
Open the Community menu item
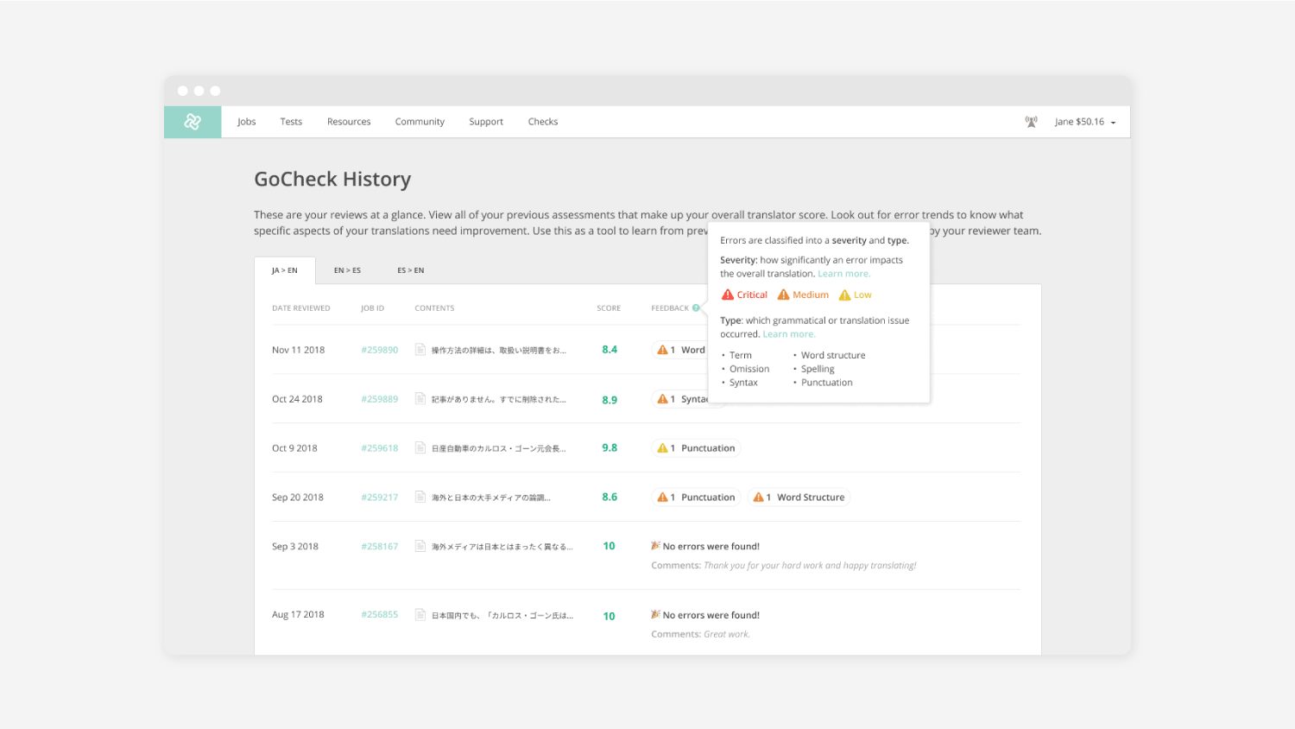pos(420,122)
